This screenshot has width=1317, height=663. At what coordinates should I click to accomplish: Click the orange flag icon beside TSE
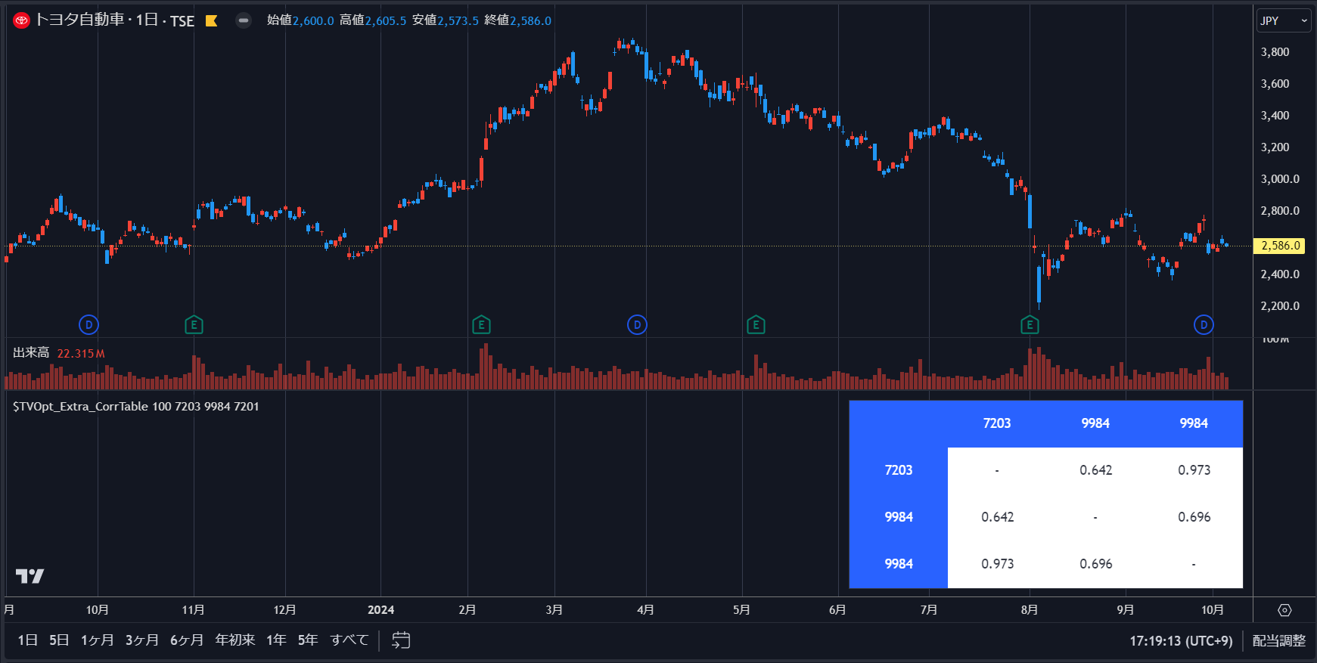coord(212,20)
